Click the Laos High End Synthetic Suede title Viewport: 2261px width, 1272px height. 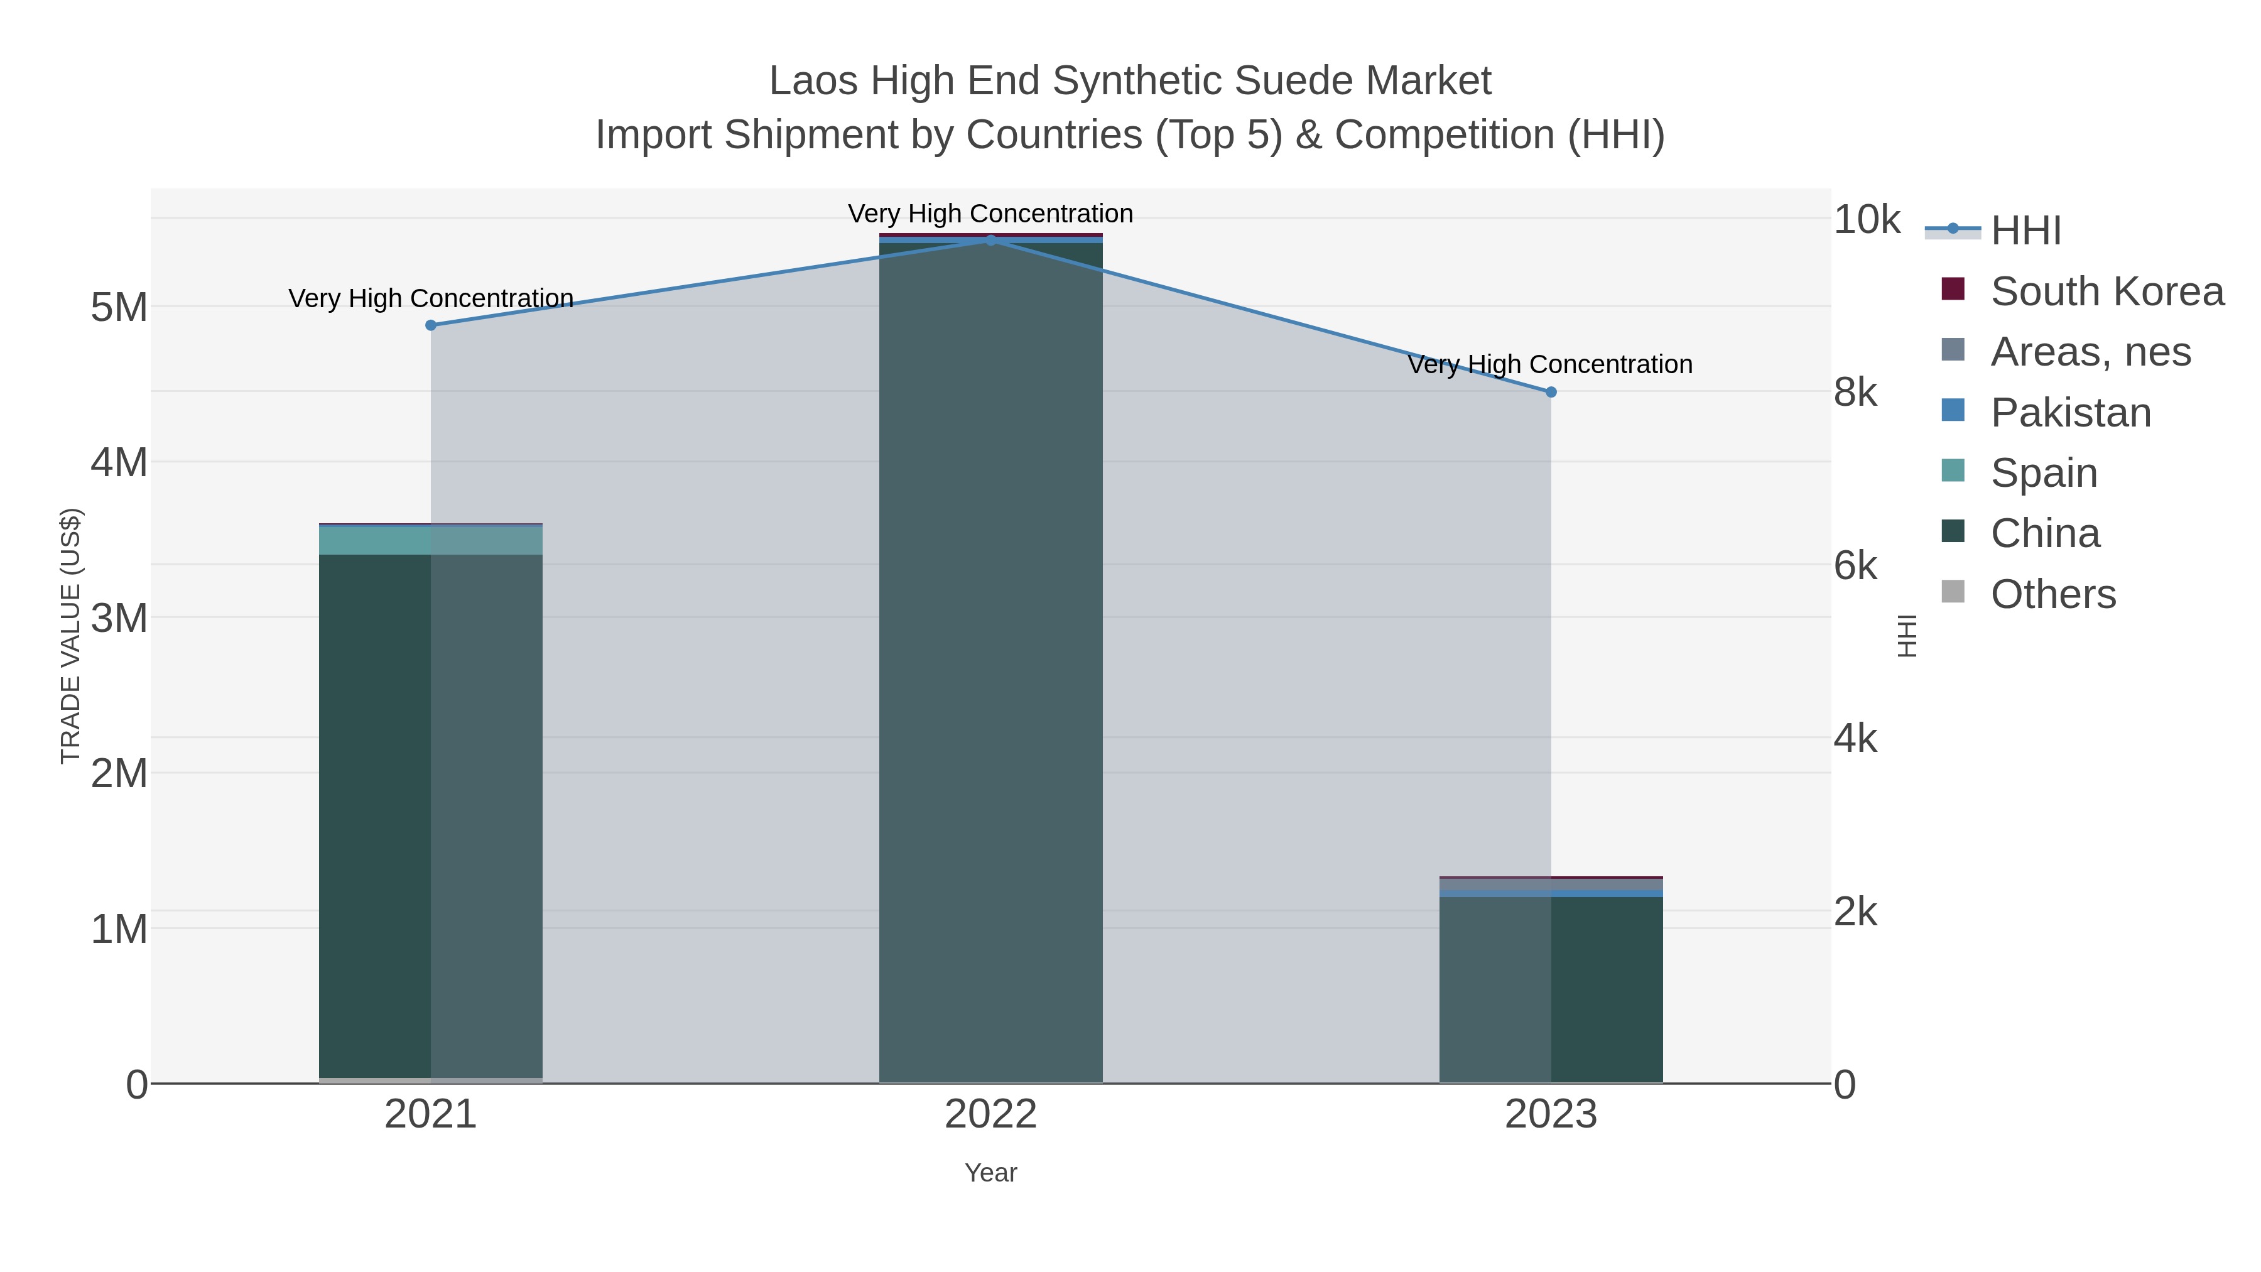(x=1130, y=81)
